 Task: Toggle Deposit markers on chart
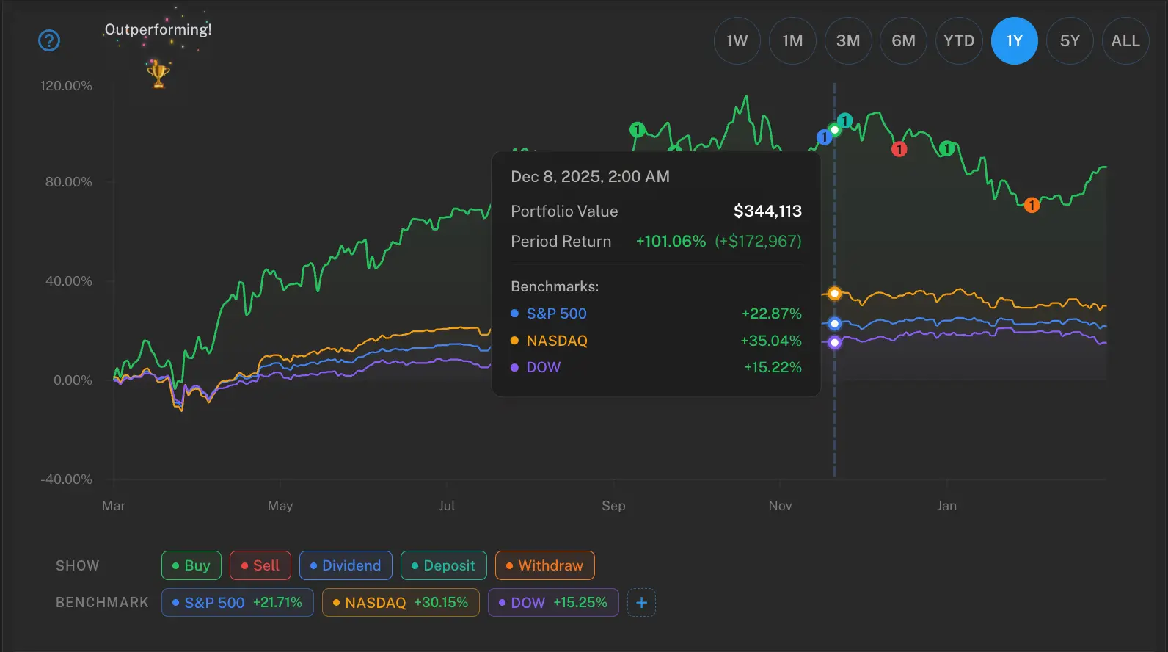[444, 565]
